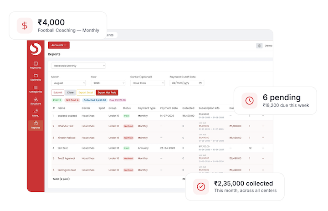328x211 pixels.
Task: Click the 14-07-2026 payment date cell
Action: (x=167, y=116)
